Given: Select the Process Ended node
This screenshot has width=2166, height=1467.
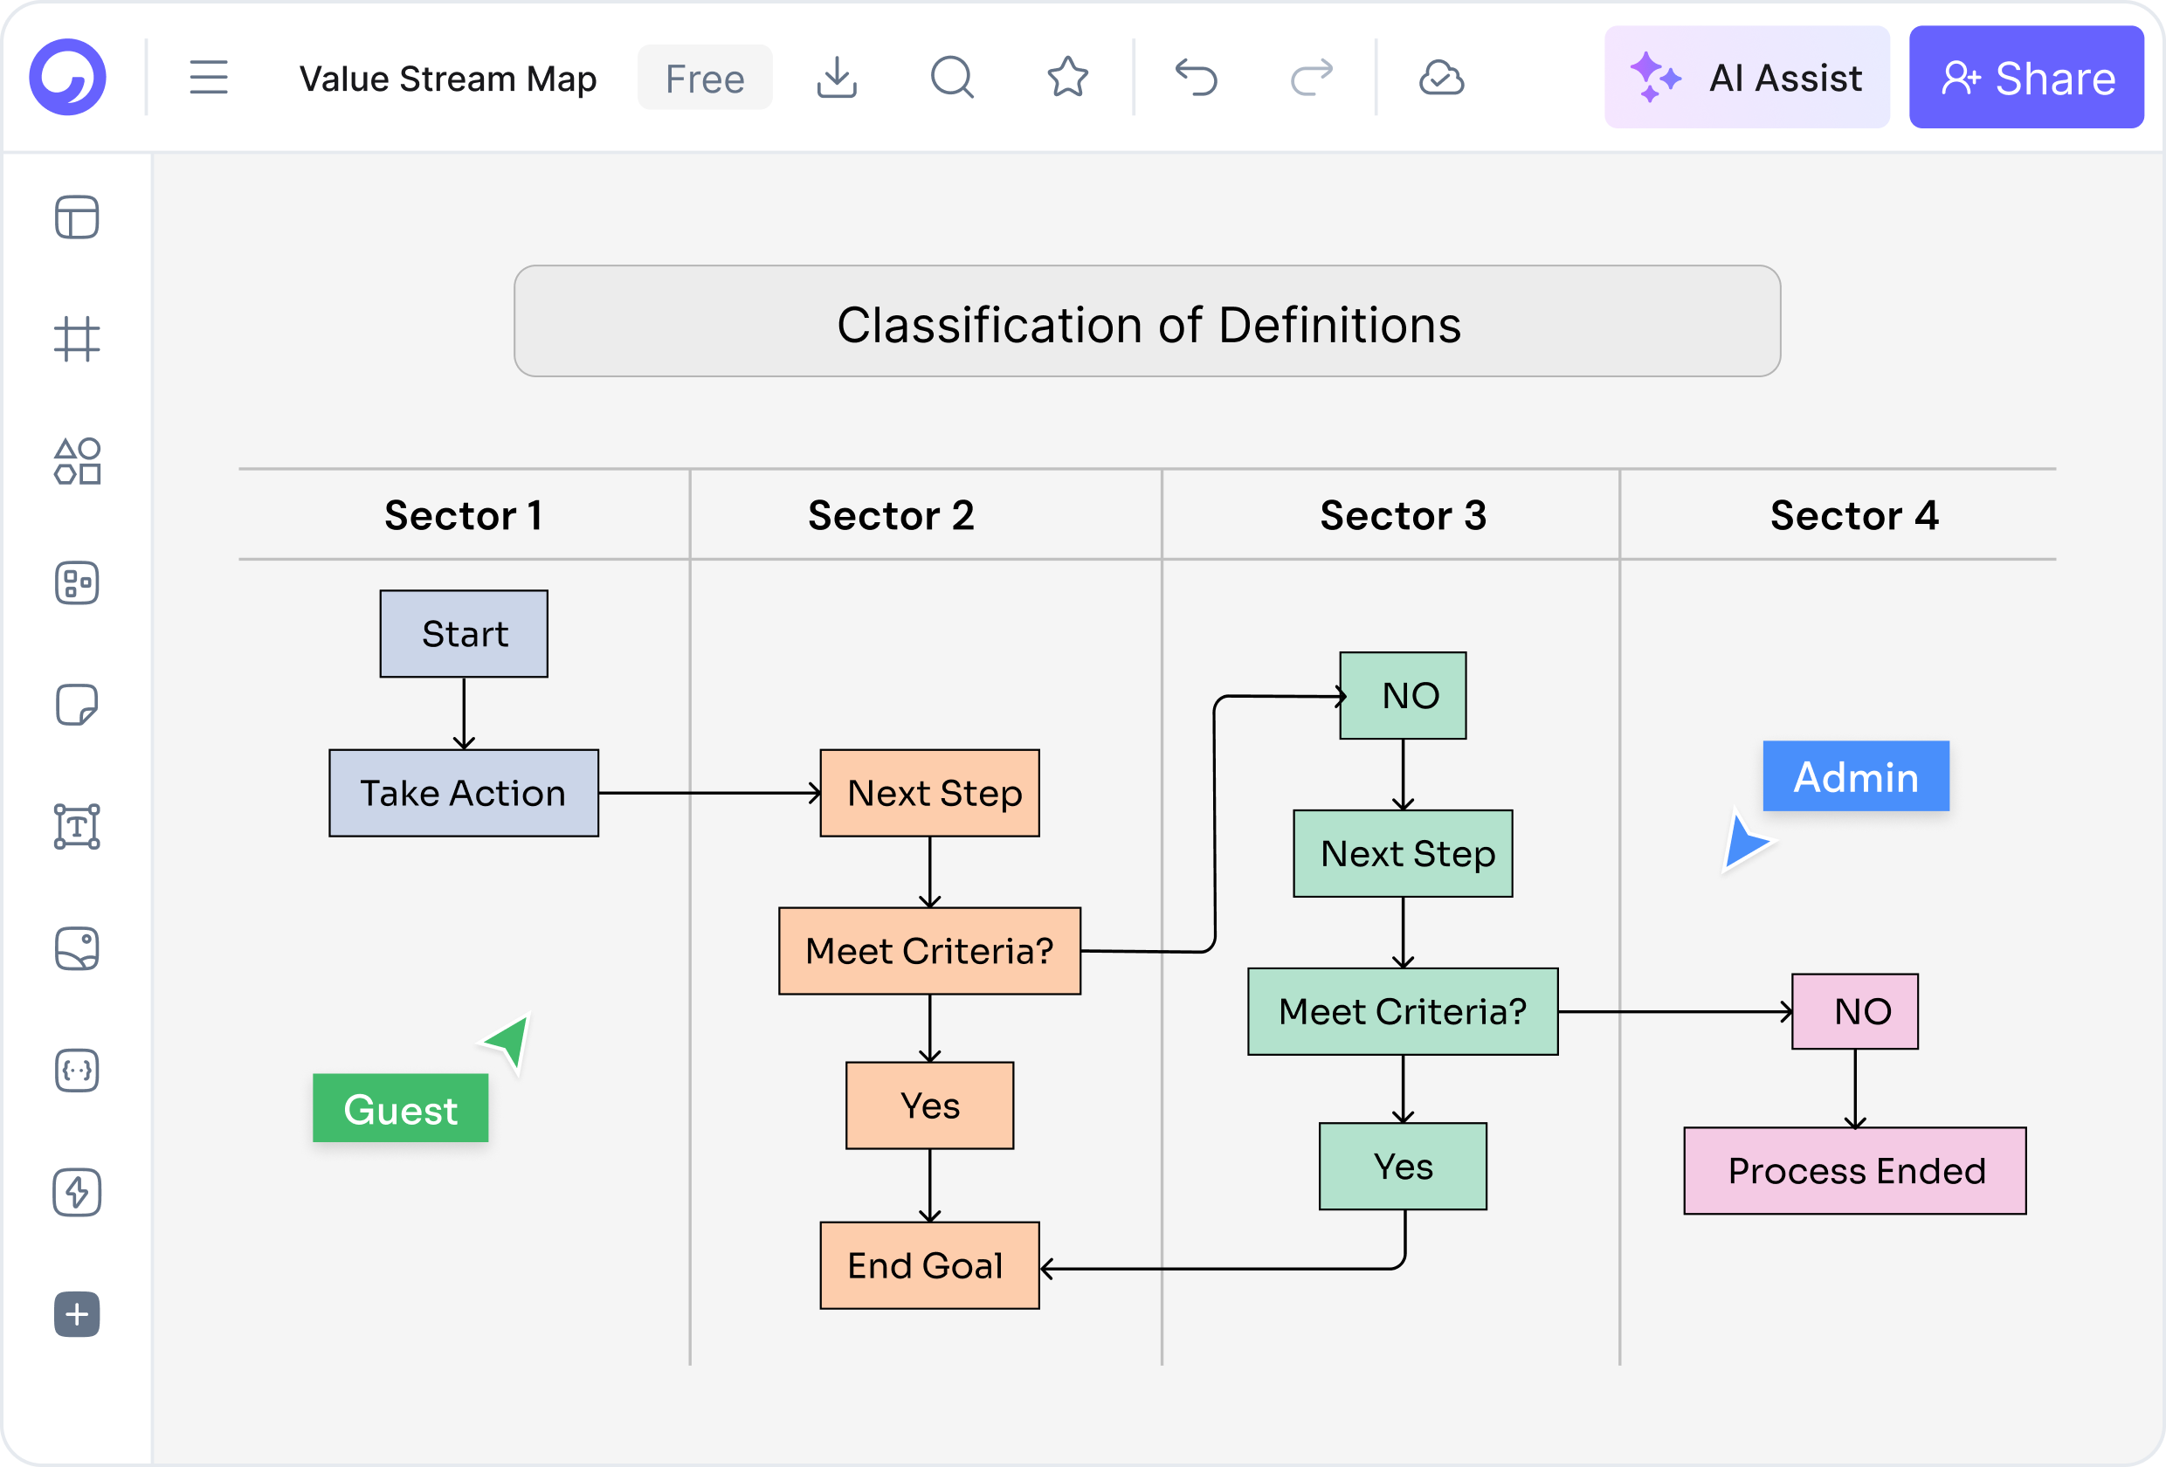Looking at the screenshot, I should coord(1856,1172).
